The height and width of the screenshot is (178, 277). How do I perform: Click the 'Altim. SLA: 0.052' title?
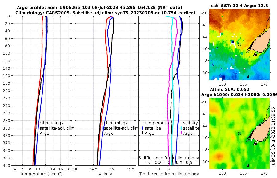coord(230,90)
